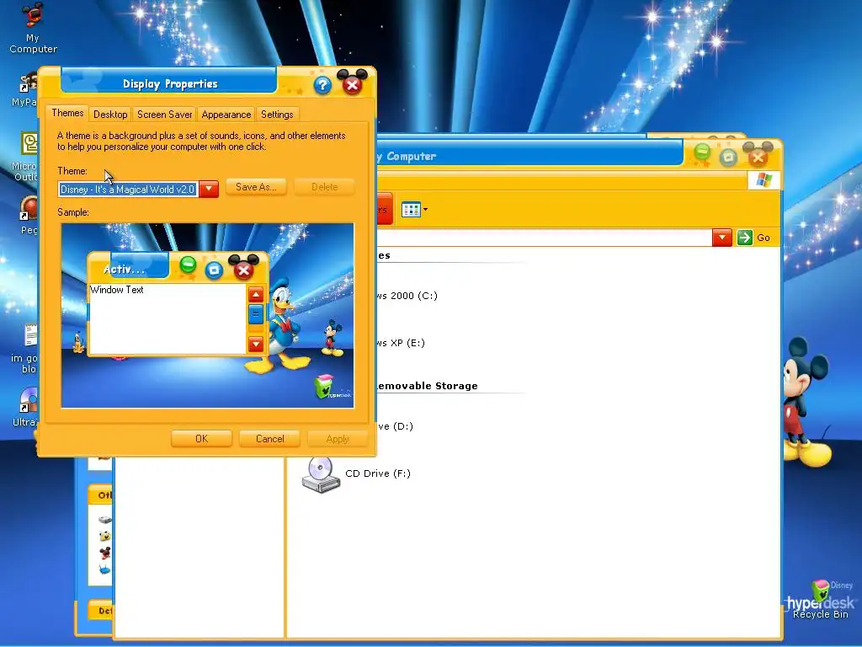Click the Windows flag logo in My Computer

[x=764, y=180]
